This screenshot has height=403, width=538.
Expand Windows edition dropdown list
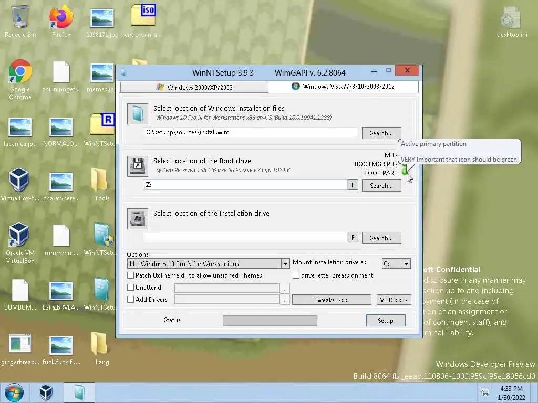point(285,263)
